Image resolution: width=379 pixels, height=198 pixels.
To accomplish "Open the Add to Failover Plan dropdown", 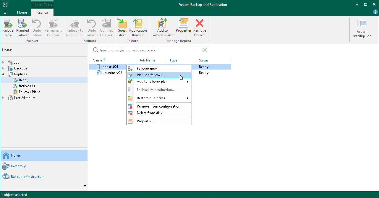I will click(x=162, y=28).
